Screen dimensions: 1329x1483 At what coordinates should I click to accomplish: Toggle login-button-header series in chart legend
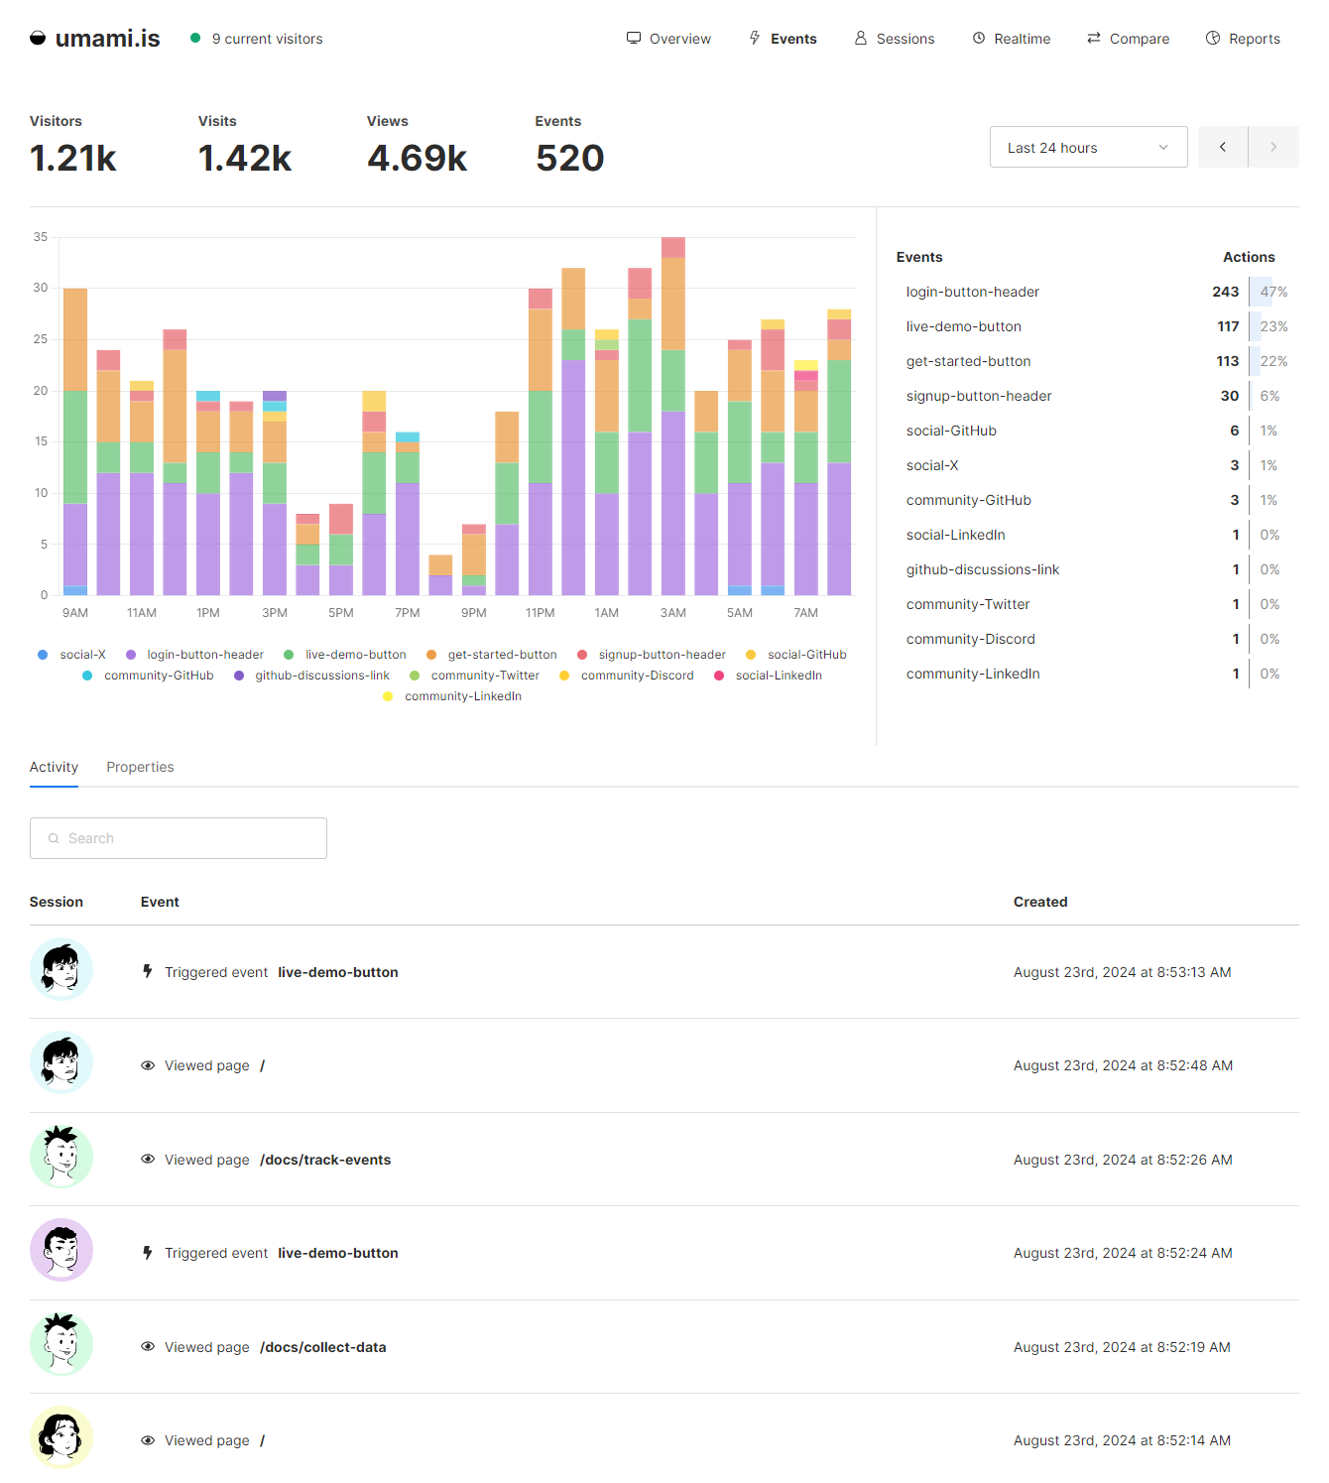204,655
